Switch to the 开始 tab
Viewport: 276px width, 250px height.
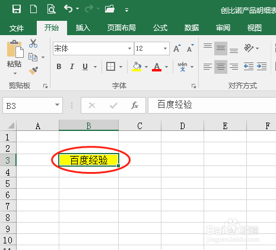pyautogui.click(x=52, y=28)
